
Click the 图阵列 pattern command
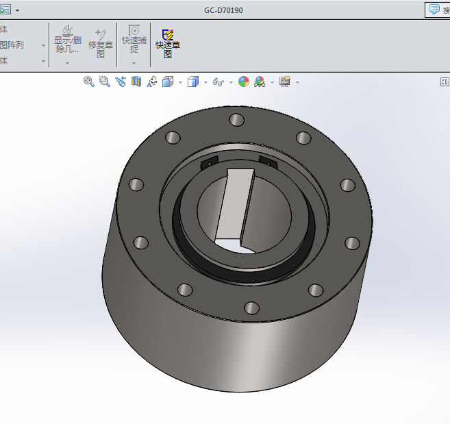coord(12,45)
